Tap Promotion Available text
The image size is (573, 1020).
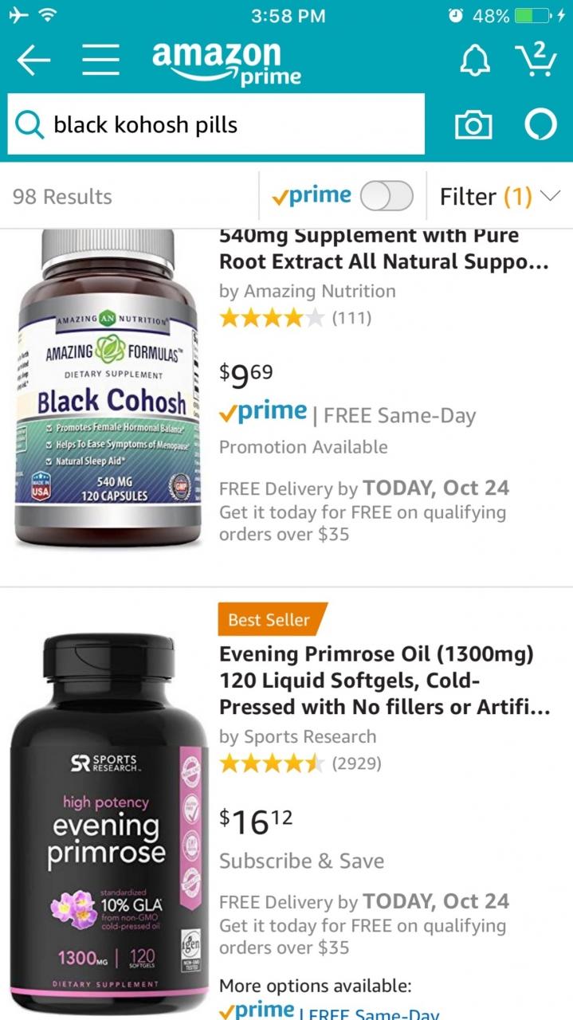[x=303, y=447]
